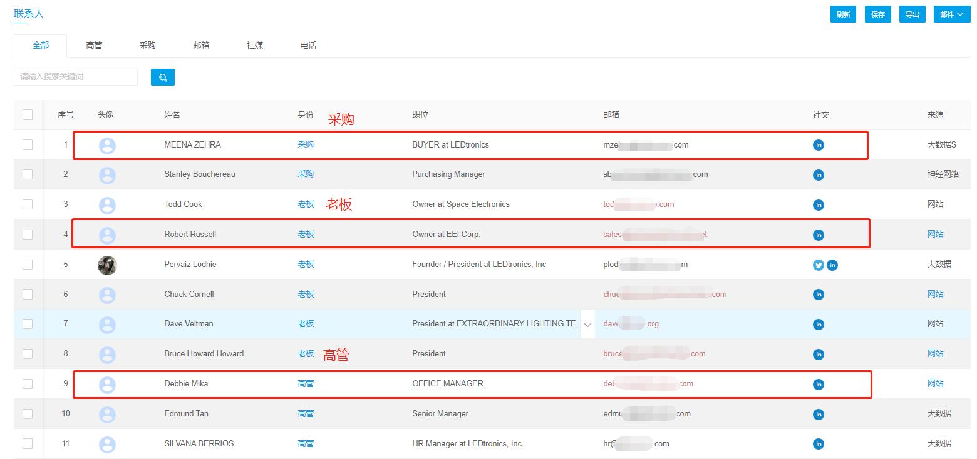This screenshot has height=459, width=977.
Task: Click the LinkedIn icon for SILVANA BERRIOS
Action: 818,443
